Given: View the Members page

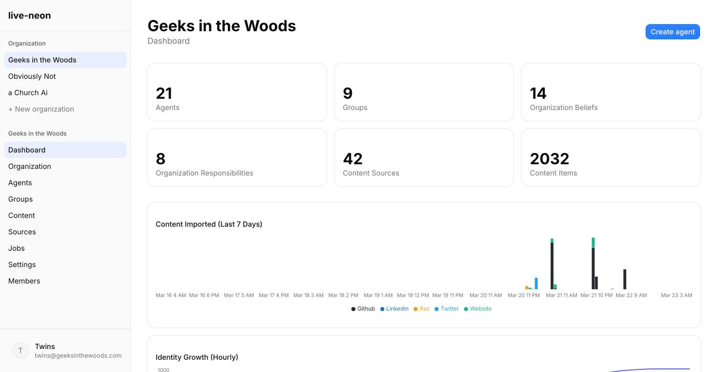Looking at the screenshot, I should (24, 281).
